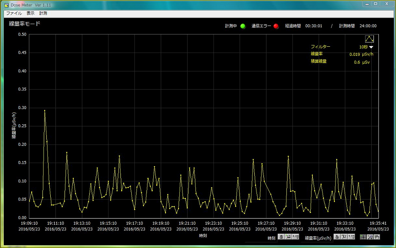Open the ファイル menu

point(14,13)
